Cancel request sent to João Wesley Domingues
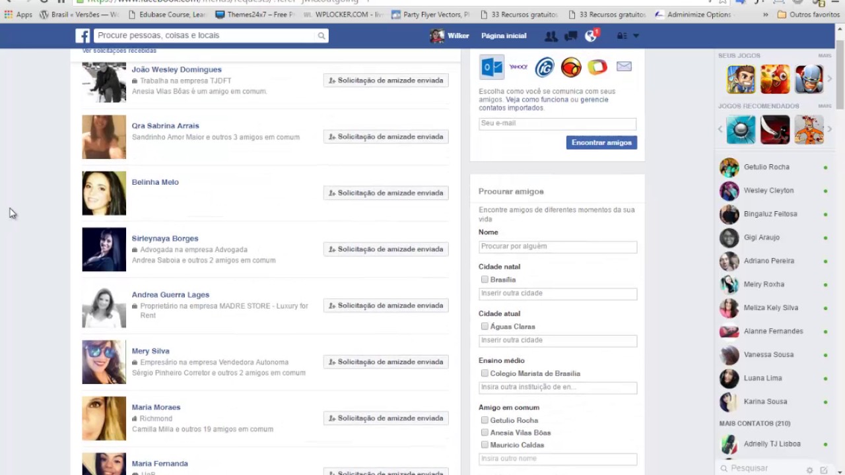 click(386, 80)
